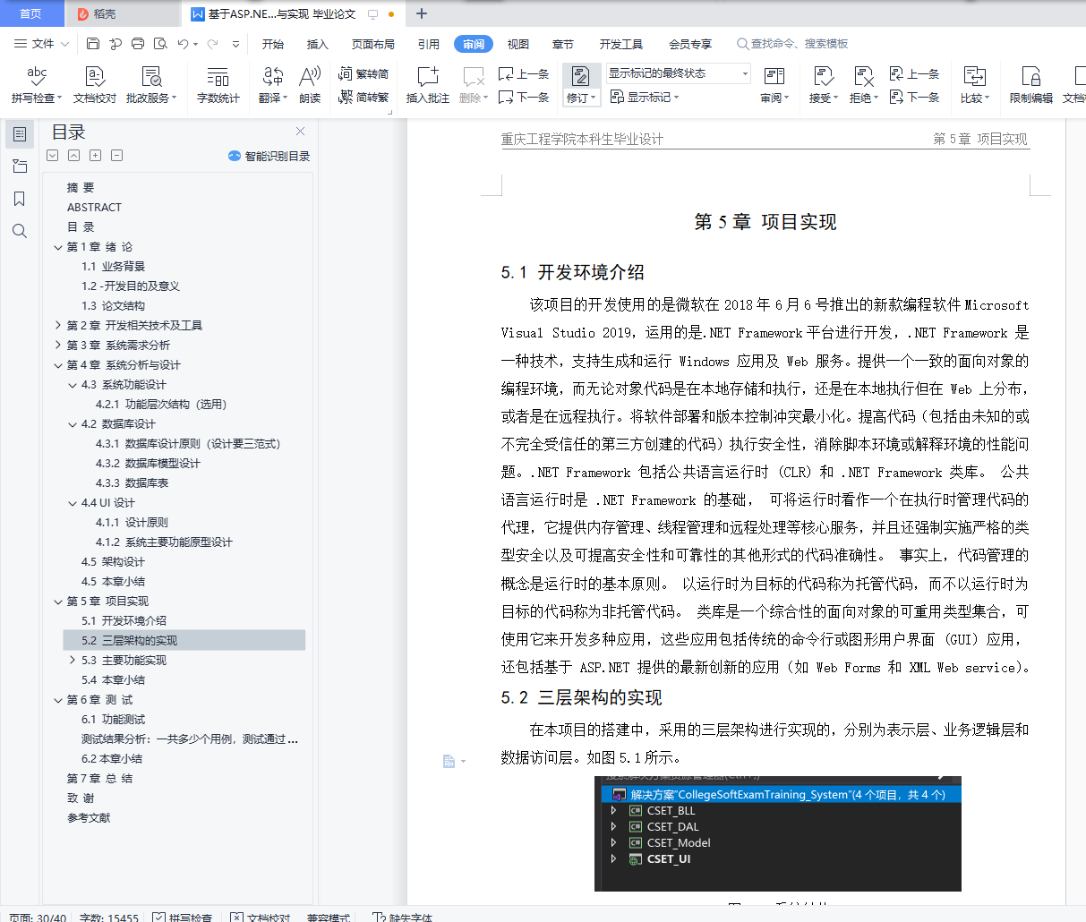Jump to 6.1 功能测试 in outline
This screenshot has height=922, width=1086.
(113, 720)
